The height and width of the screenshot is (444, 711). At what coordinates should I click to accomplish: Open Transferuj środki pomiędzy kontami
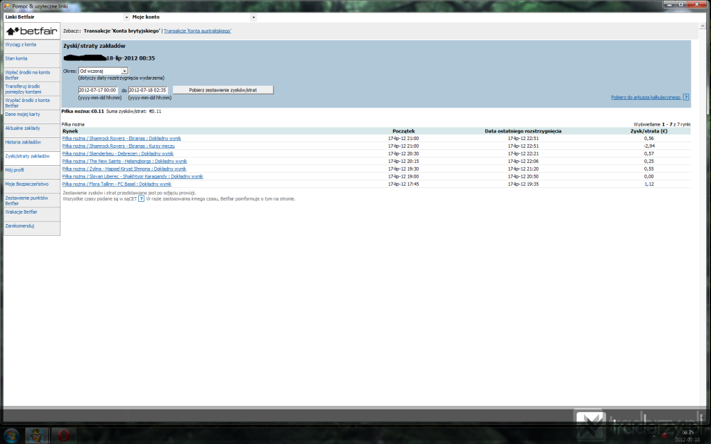click(x=23, y=89)
